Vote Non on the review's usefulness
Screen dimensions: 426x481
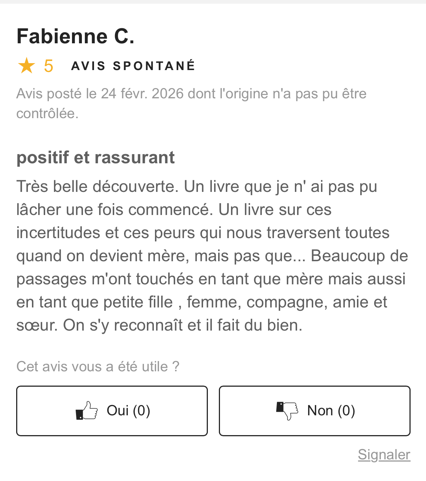314,411
